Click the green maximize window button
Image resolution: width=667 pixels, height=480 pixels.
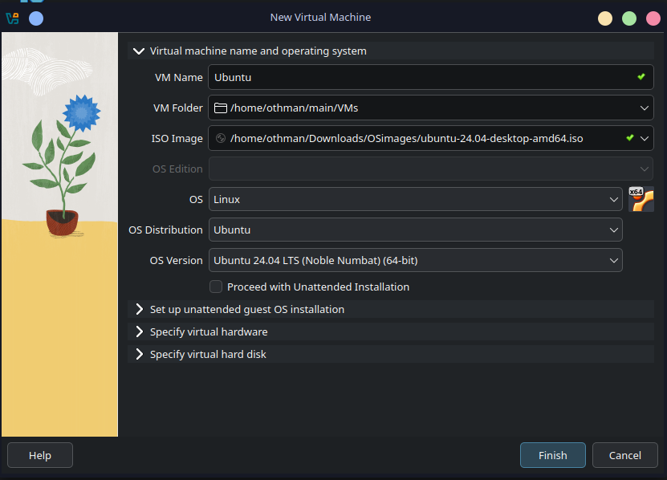pyautogui.click(x=629, y=18)
